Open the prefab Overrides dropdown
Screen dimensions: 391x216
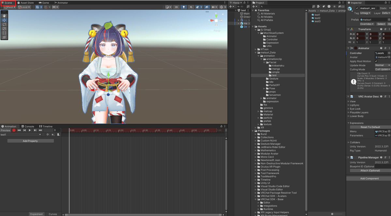367,24
